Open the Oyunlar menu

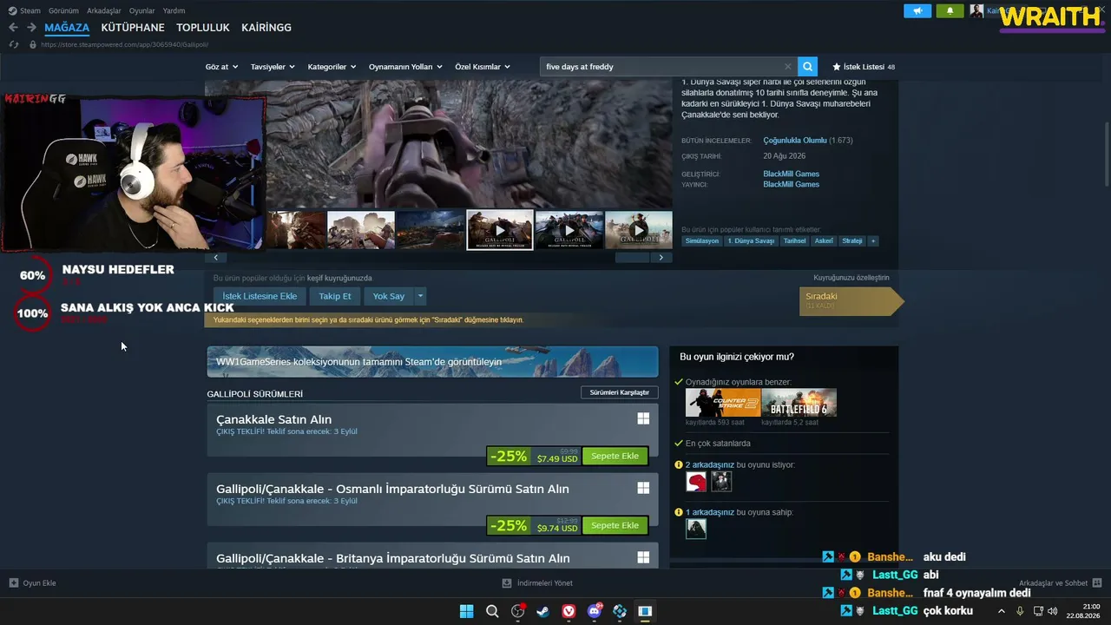point(142,10)
